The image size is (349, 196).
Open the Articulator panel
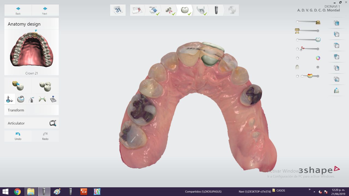point(31,123)
